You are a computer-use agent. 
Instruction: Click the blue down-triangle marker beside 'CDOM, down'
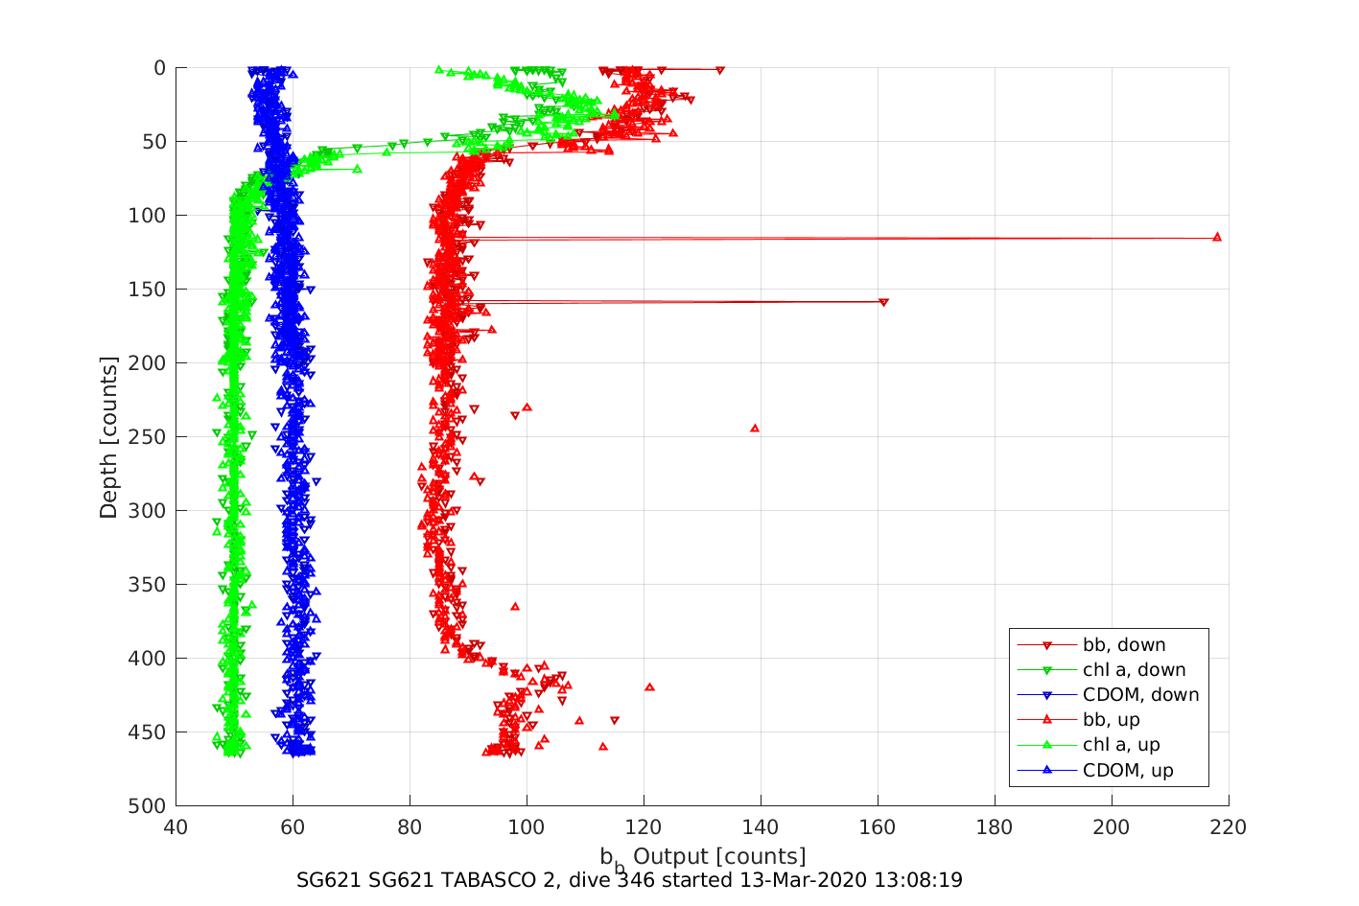coord(1047,695)
